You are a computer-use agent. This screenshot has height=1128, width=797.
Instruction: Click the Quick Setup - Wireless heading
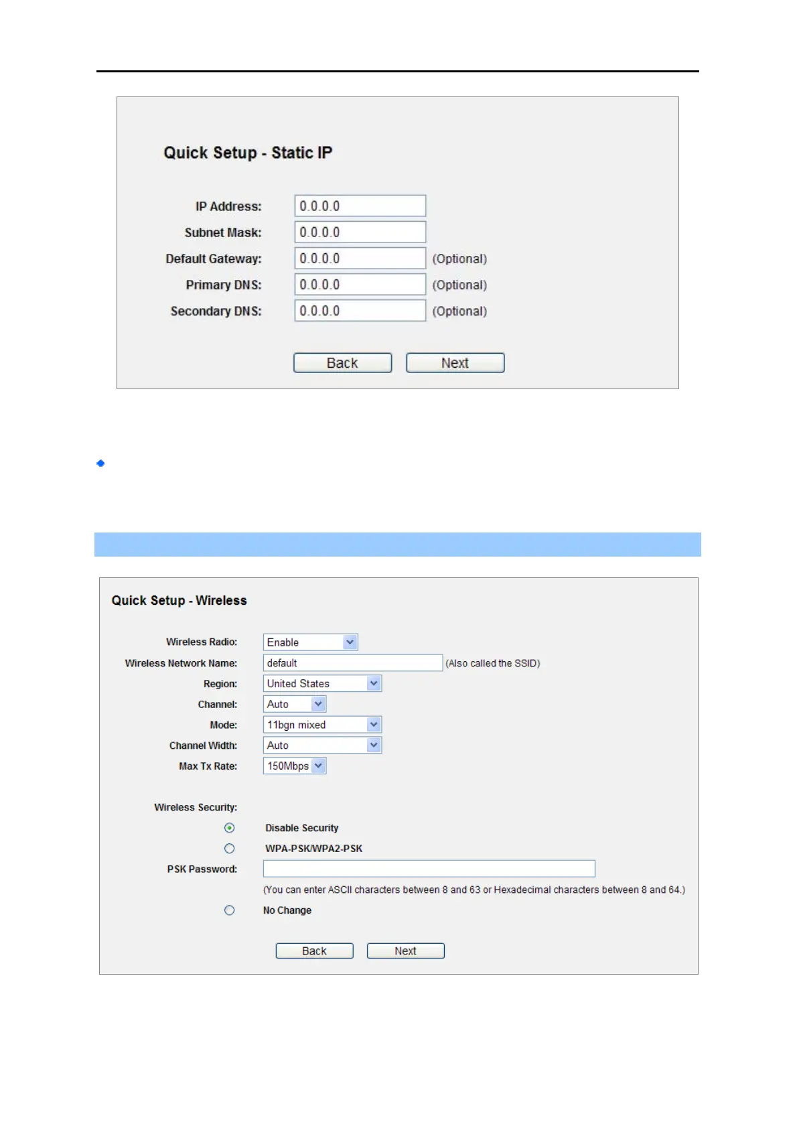click(x=179, y=600)
